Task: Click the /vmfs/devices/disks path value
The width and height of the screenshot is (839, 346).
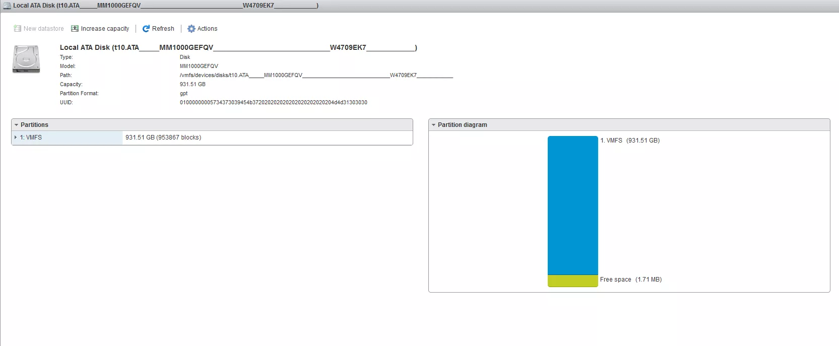Action: [x=316, y=76]
